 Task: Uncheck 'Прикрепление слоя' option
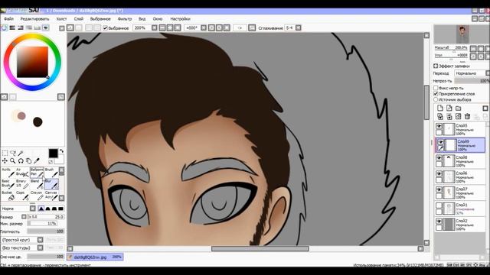436,94
